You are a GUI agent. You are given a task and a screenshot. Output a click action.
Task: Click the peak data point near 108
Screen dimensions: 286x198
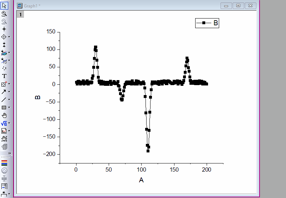[x=95, y=47]
